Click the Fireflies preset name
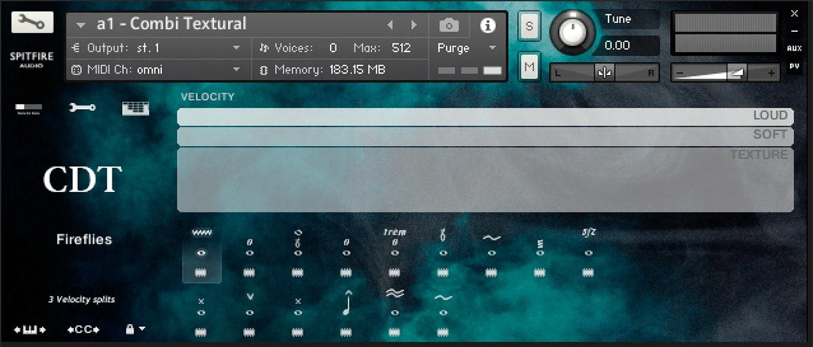 pos(84,239)
